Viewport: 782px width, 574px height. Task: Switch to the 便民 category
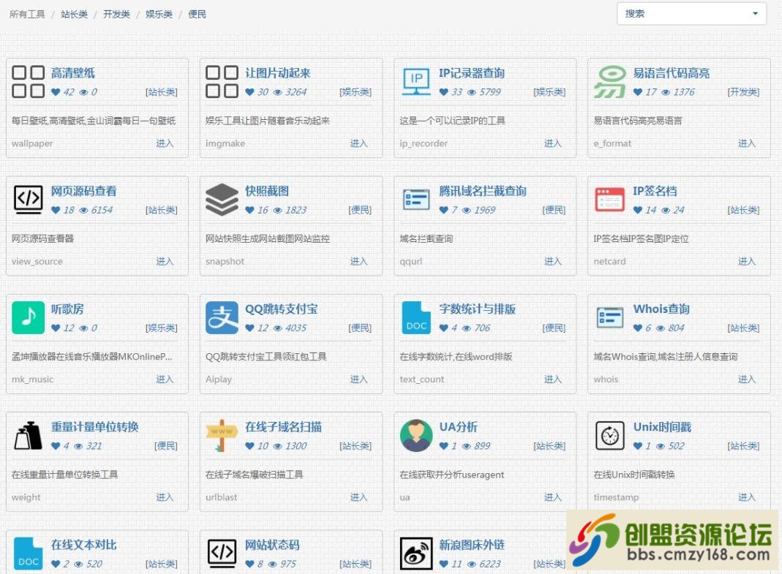[x=197, y=14]
